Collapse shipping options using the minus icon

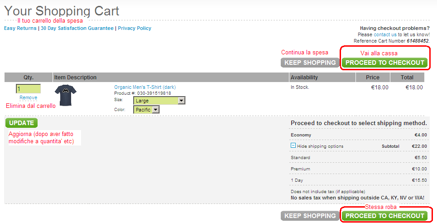tap(293, 146)
